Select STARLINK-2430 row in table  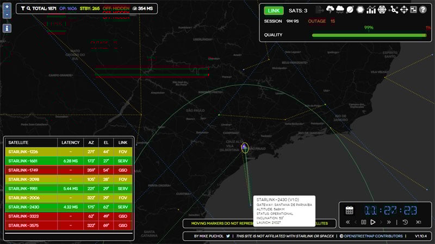coord(69,207)
